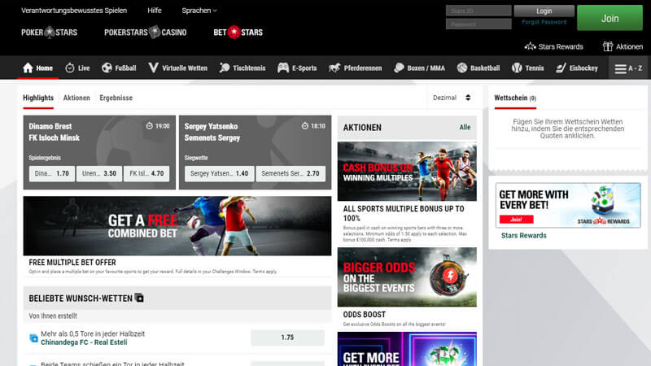
Task: Click the Boxen / MMA glove icon
Action: (399, 68)
